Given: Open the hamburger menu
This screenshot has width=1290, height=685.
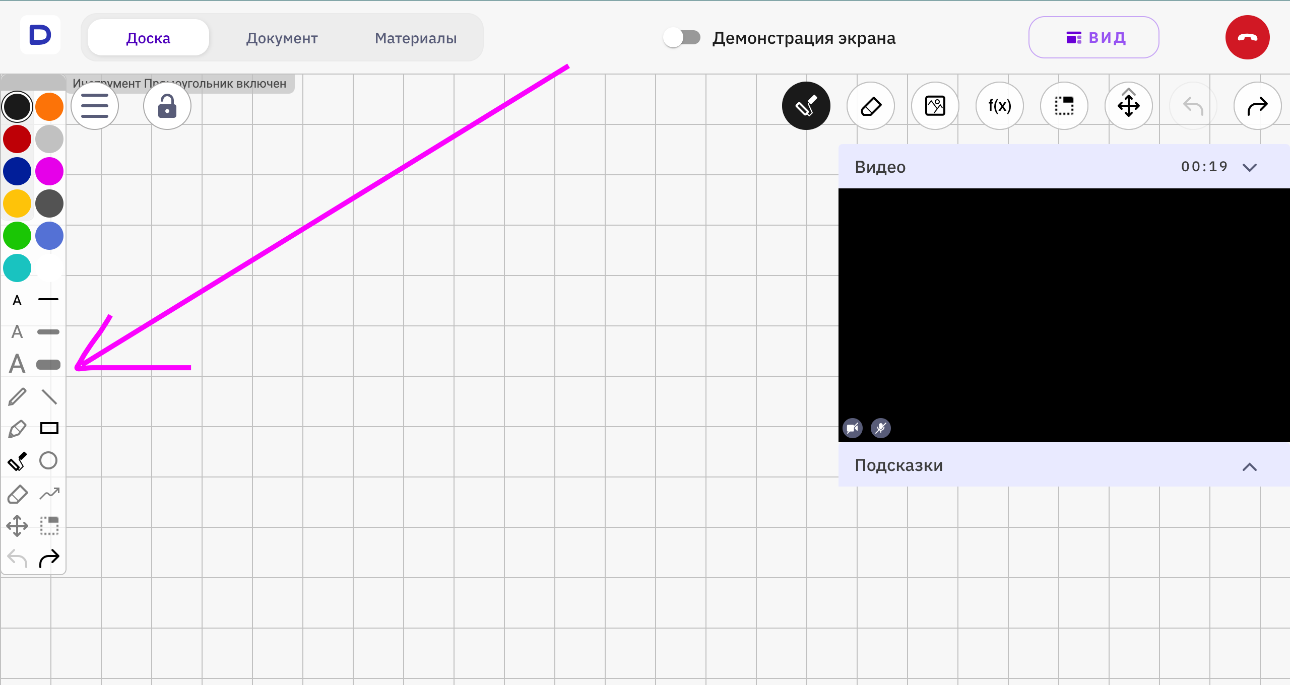Looking at the screenshot, I should pyautogui.click(x=95, y=106).
